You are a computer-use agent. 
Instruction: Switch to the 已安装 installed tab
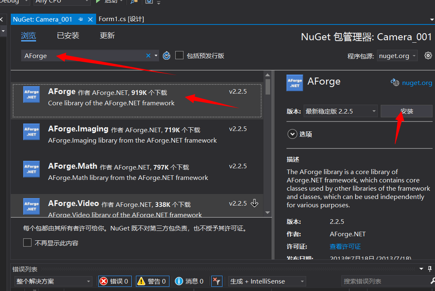pos(68,36)
